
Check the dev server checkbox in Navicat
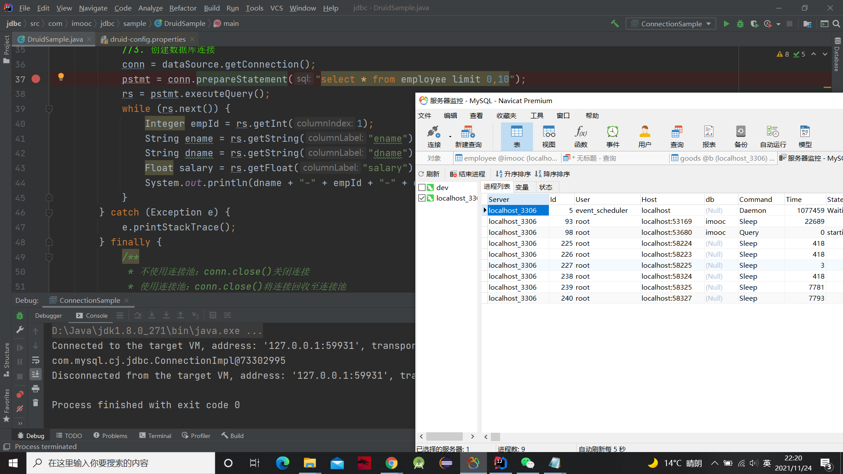pyautogui.click(x=422, y=187)
